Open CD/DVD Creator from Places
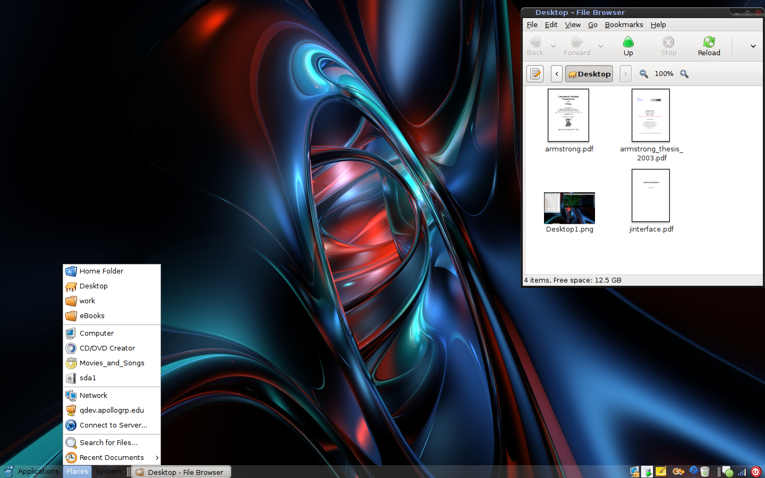The image size is (765, 478). click(x=107, y=348)
